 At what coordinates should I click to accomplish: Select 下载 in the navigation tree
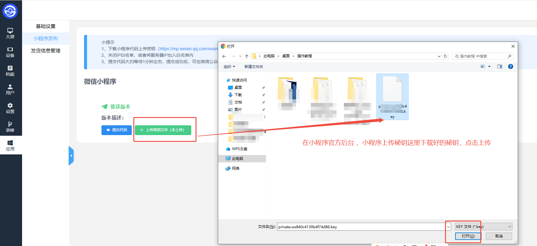(235, 95)
